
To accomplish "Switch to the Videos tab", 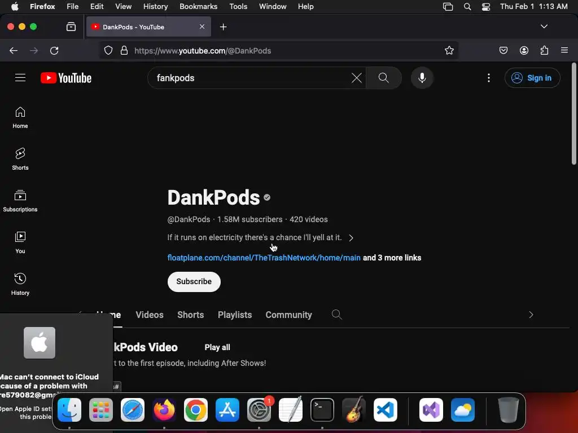I will tap(149, 315).
